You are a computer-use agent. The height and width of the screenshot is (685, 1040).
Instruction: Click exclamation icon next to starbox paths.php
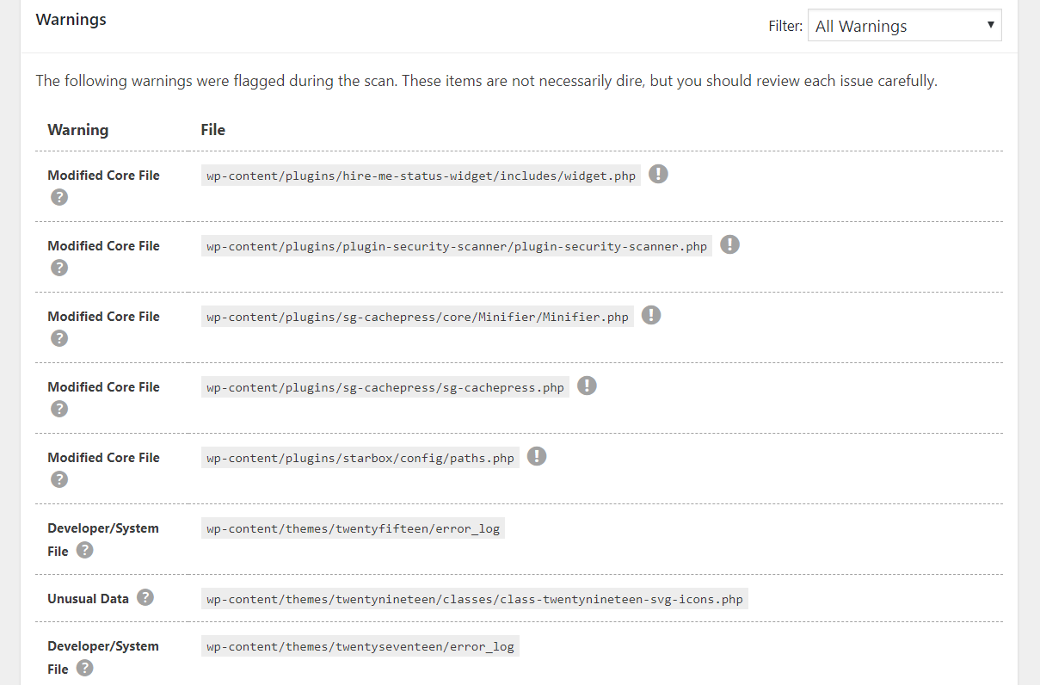[x=537, y=457]
